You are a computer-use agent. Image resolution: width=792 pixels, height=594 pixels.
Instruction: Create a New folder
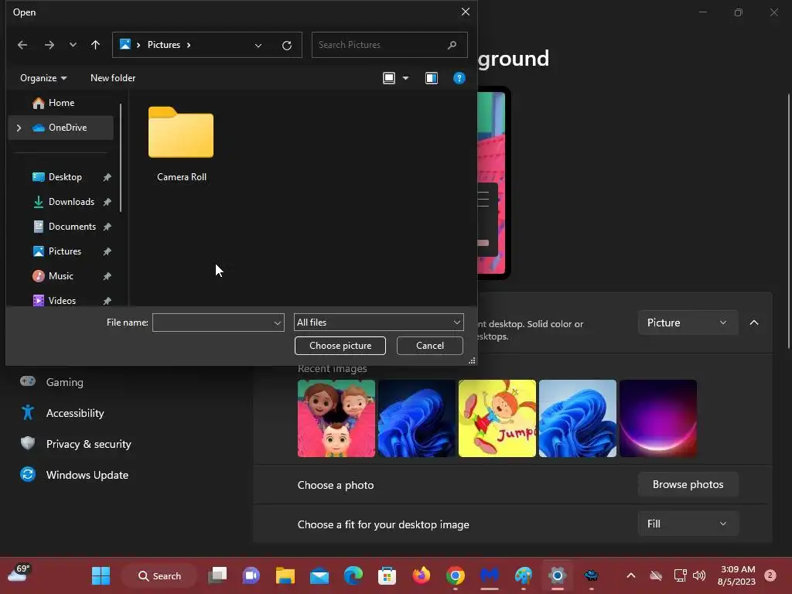click(113, 78)
